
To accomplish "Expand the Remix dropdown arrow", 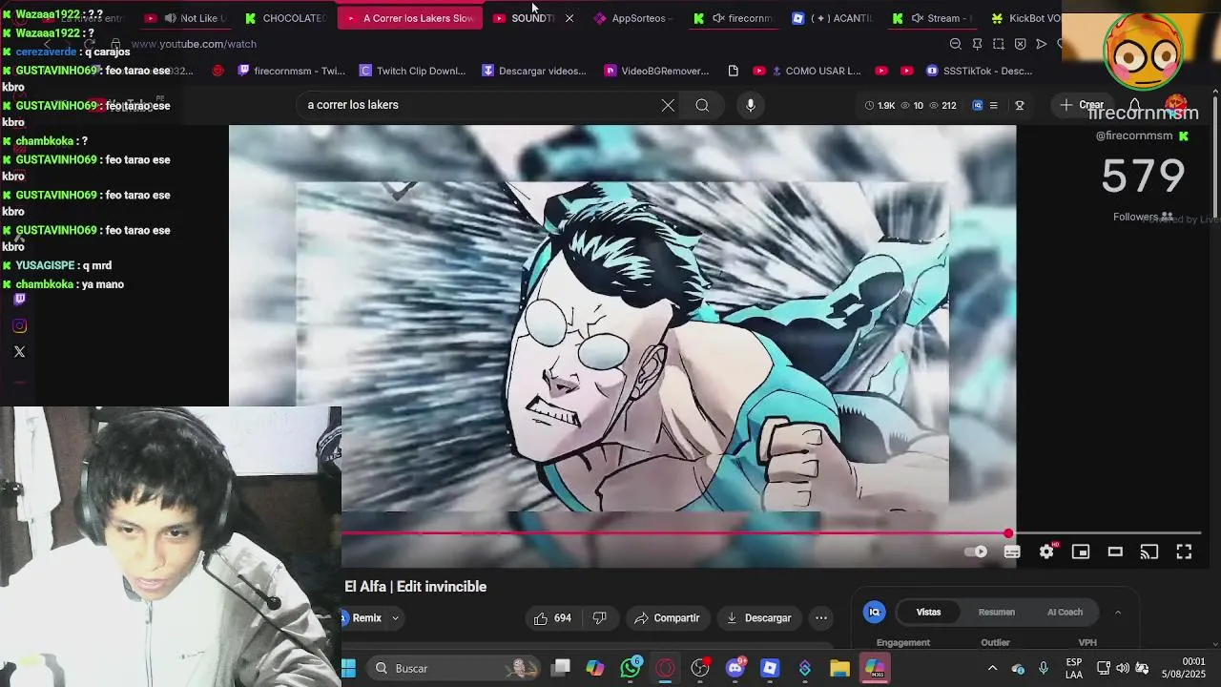I will point(395,618).
